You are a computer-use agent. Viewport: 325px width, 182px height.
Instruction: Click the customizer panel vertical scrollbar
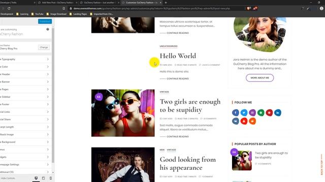click(53, 95)
